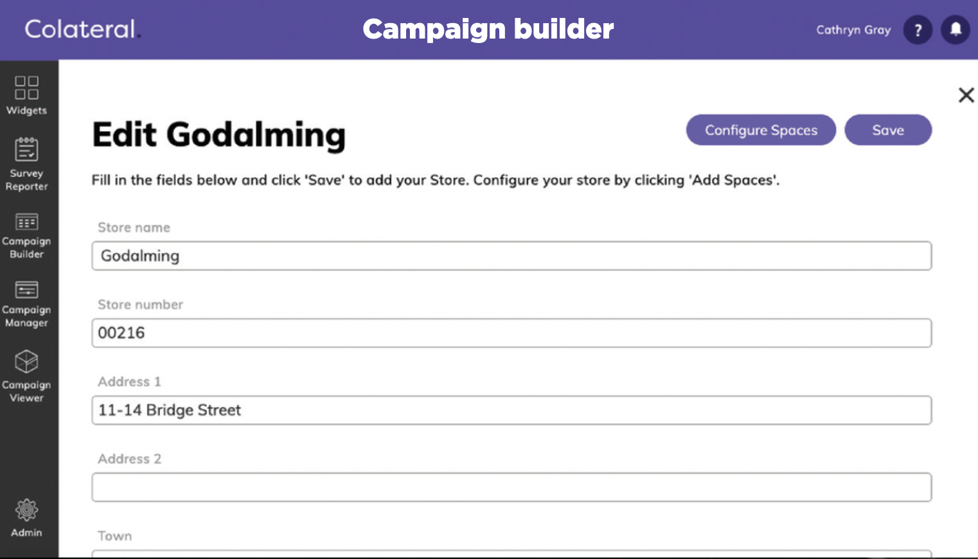Open the Admin gear icon
This screenshot has height=559, width=978.
pyautogui.click(x=26, y=510)
